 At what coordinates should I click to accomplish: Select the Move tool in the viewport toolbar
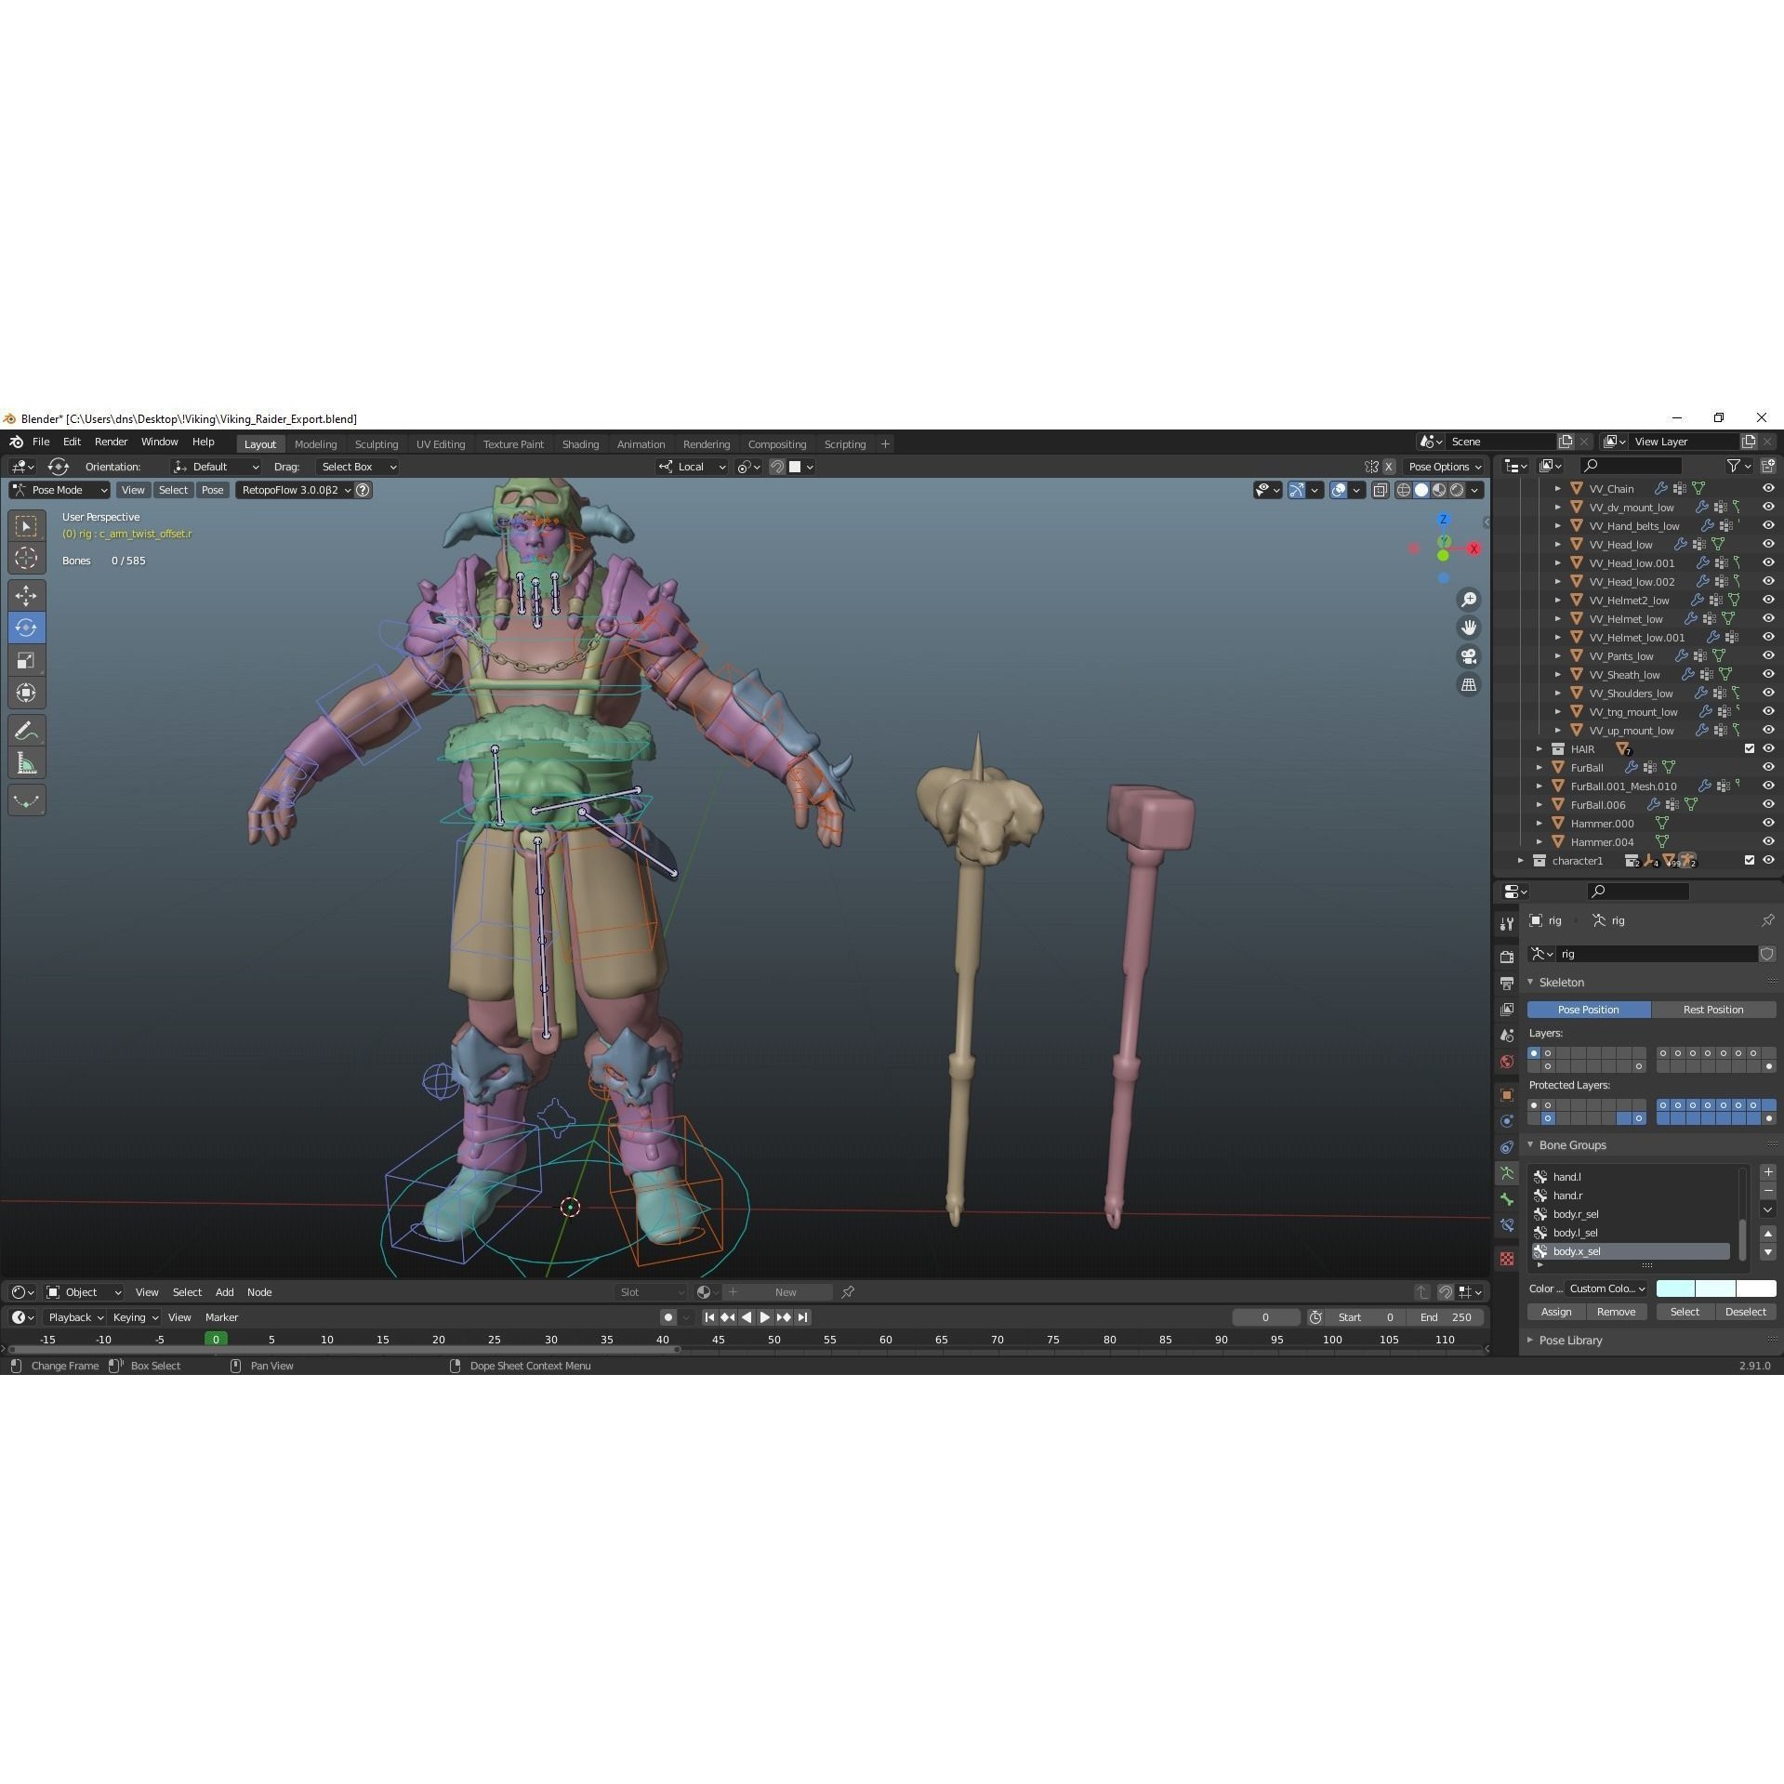coord(26,594)
